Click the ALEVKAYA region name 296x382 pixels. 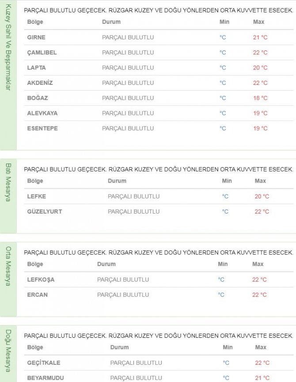point(42,113)
